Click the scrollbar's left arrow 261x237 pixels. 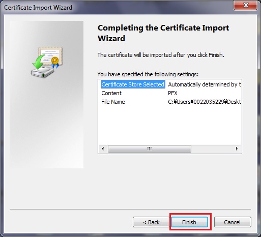point(103,149)
